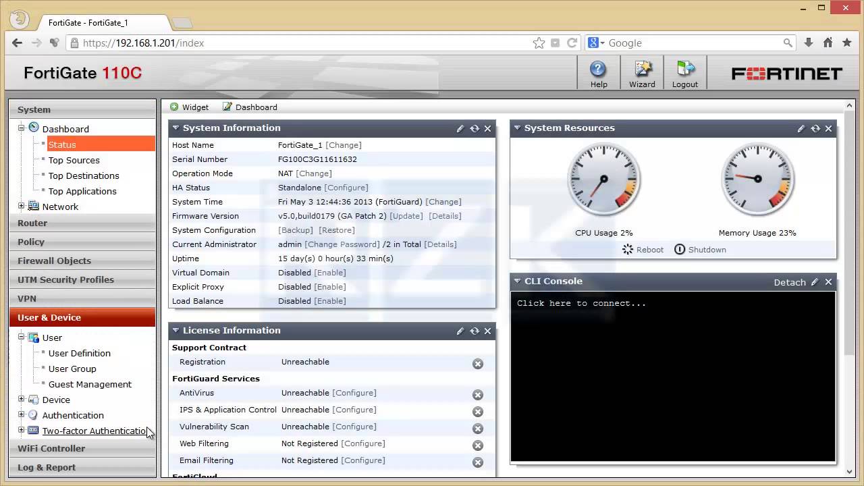Click the Web Filtering status icon
This screenshot has width=864, height=486.
tap(478, 446)
